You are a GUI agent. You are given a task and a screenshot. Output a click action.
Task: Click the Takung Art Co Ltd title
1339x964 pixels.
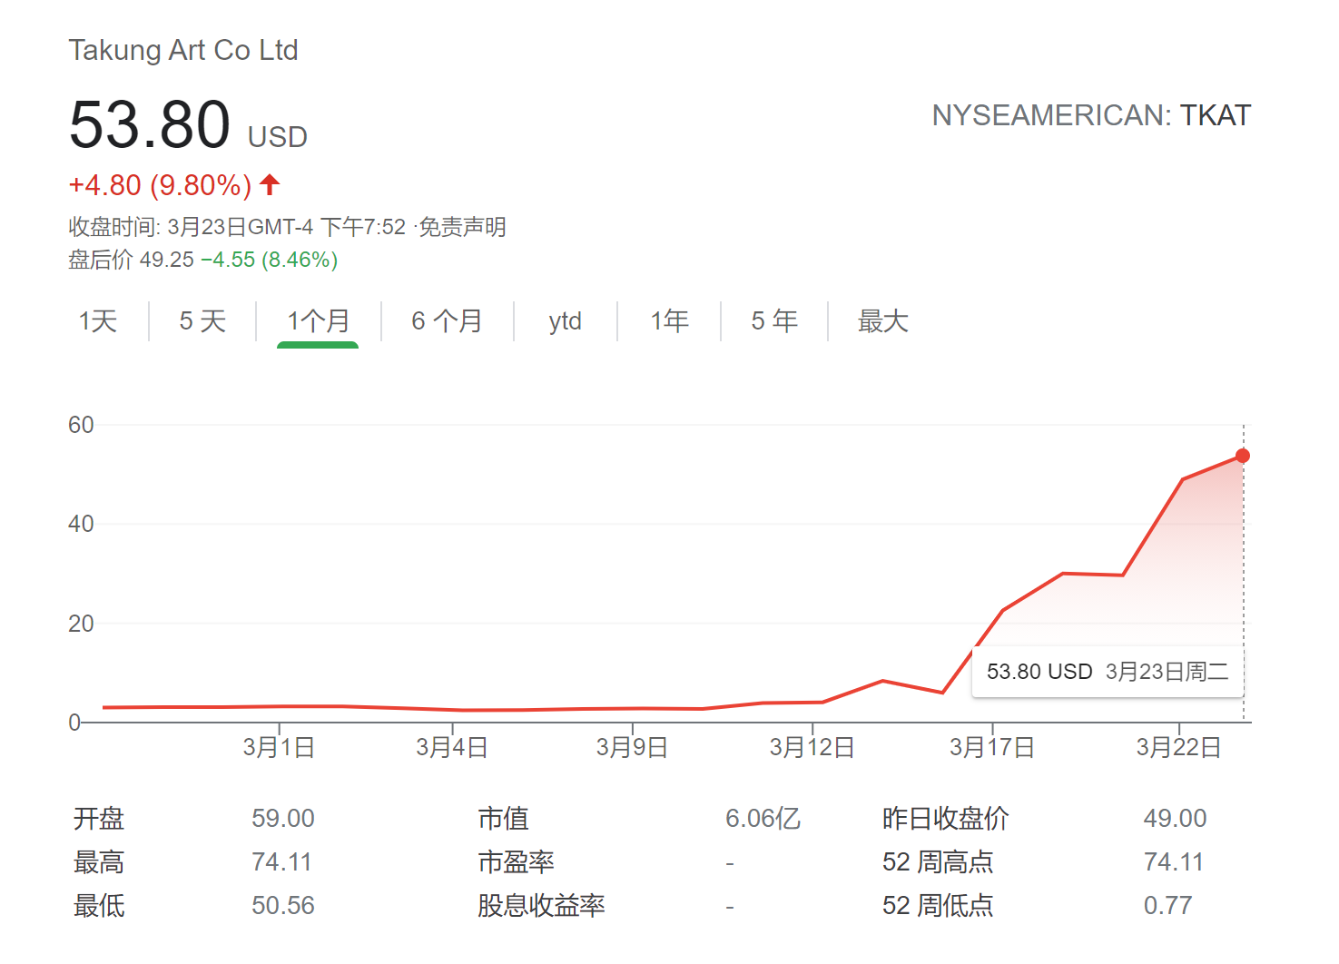[x=183, y=50]
